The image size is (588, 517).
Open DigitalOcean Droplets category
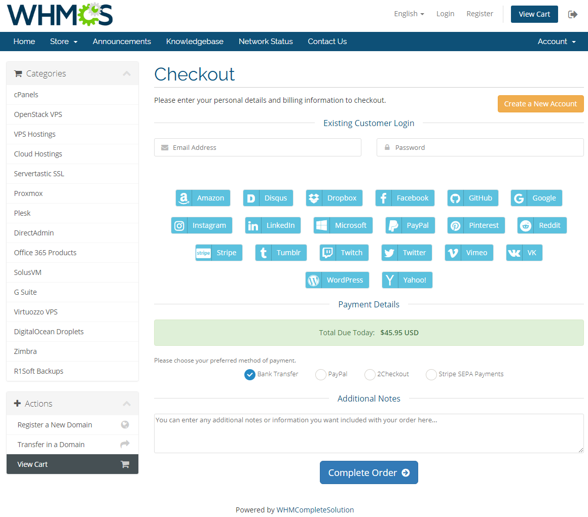(x=72, y=332)
